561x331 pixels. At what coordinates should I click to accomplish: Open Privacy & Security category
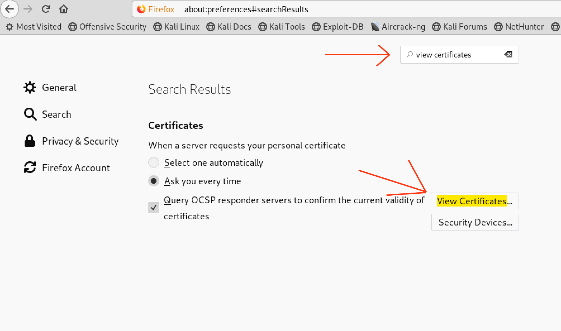72,141
